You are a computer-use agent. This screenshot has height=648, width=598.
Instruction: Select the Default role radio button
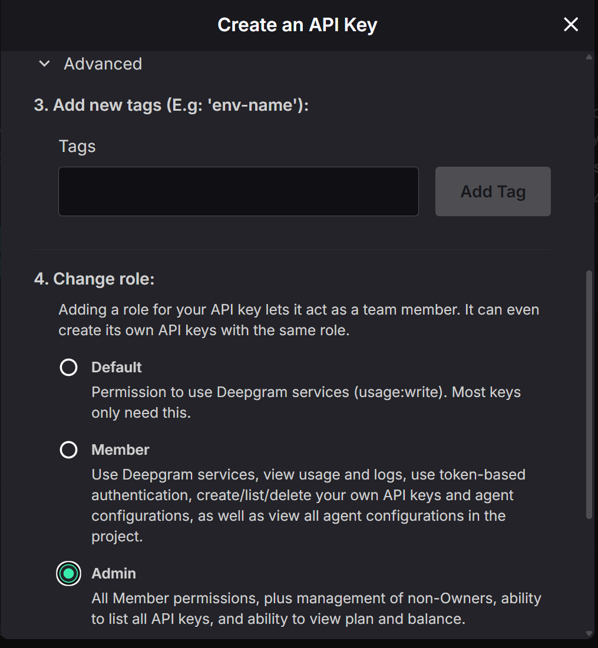click(68, 367)
